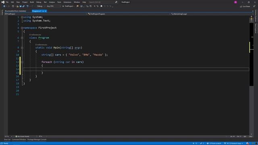Open the user account avatar
The height and width of the screenshot is (145, 258).
235,2
